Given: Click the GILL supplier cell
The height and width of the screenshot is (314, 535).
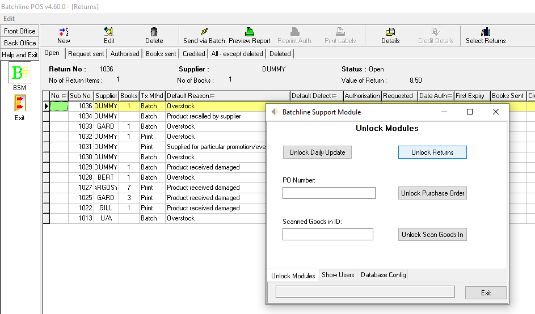Looking at the screenshot, I should pyautogui.click(x=106, y=209).
